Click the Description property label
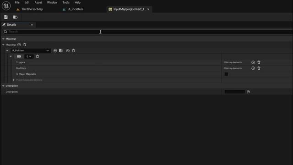This screenshot has height=165, width=293. point(12,92)
